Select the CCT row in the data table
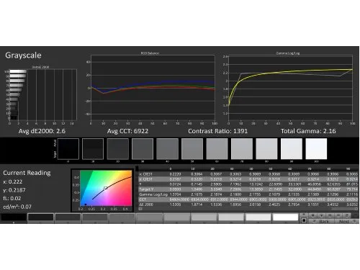The image size is (360, 270). pos(248,199)
